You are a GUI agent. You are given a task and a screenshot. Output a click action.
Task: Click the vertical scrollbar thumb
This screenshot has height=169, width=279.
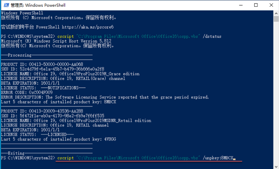[276, 19]
